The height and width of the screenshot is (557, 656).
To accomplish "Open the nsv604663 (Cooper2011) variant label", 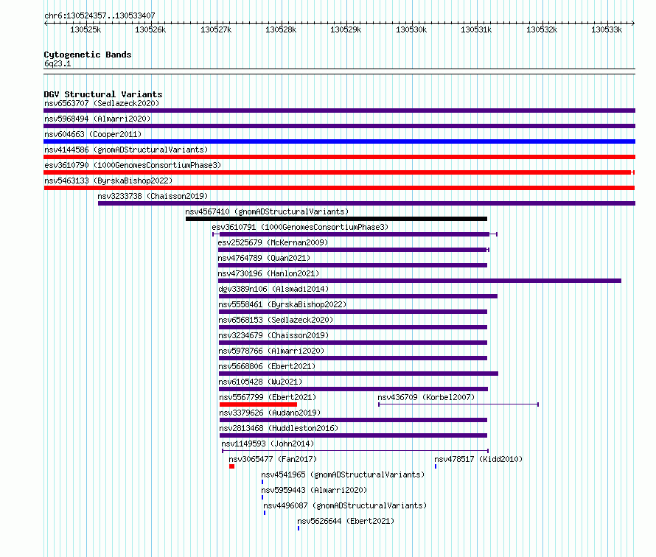I will click(93, 134).
